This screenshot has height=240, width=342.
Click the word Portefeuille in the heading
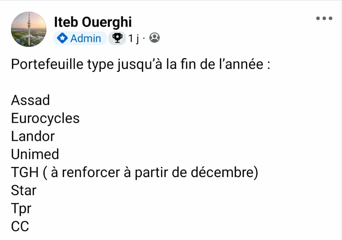coord(47,64)
